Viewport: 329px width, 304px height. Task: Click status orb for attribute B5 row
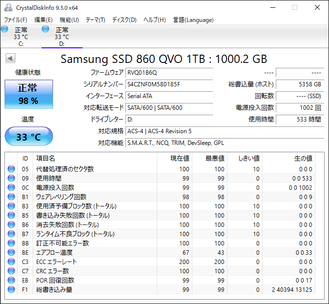point(11,215)
